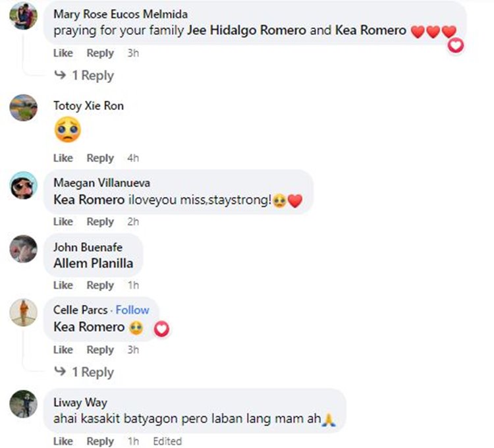Expand the 1 Reply under Mary Rose's comment
This screenshot has height=448, width=494.
click(x=93, y=76)
